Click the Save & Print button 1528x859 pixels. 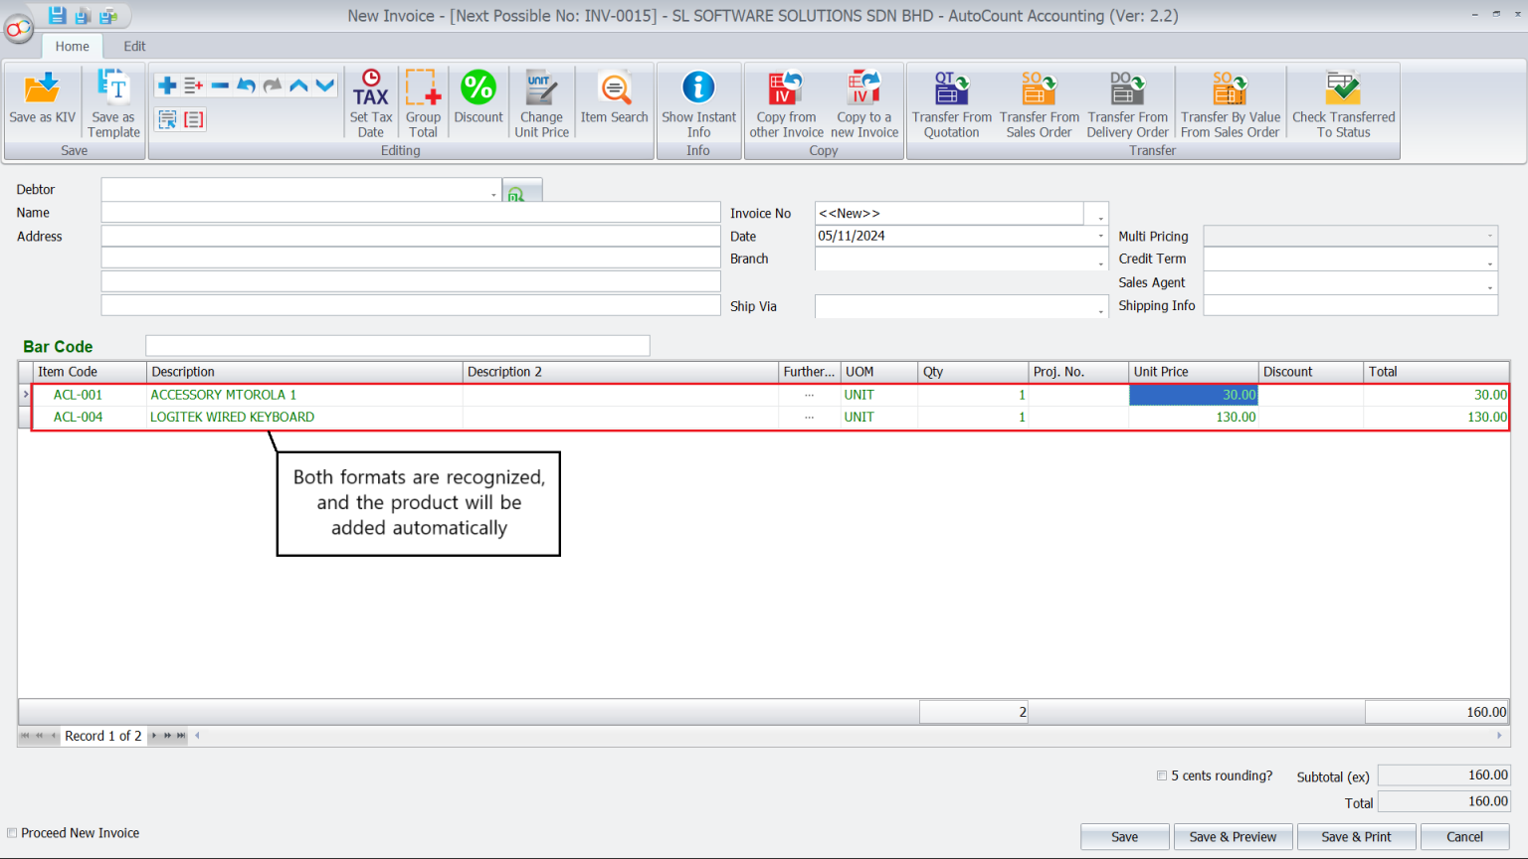[x=1356, y=836]
